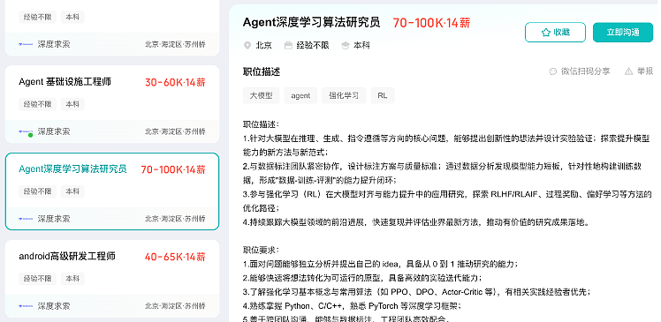The width and height of the screenshot is (661, 322).
Task: Click the 深度求索 logo in the selected Agent深度学习算法研究员 card
Action: point(26,219)
